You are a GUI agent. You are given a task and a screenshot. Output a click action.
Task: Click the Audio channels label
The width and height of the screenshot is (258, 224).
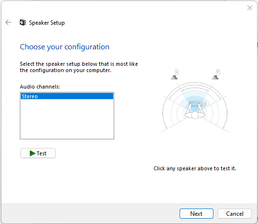coord(40,87)
